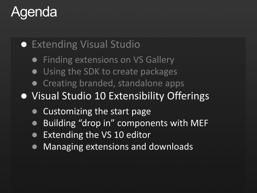Viewport: 257px width, 193px height.
Task: Select Building drop in components with MEF
Action: (126, 123)
